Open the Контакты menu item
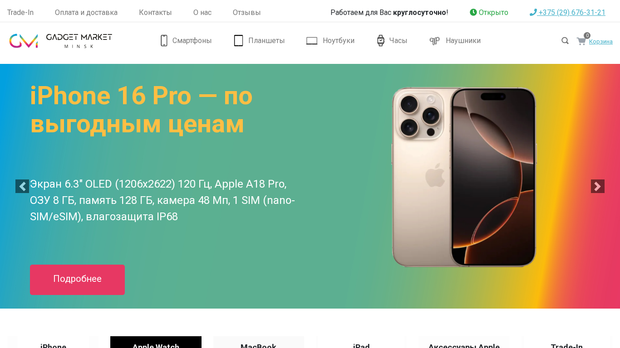Image resolution: width=620 pixels, height=348 pixels. pos(155,12)
